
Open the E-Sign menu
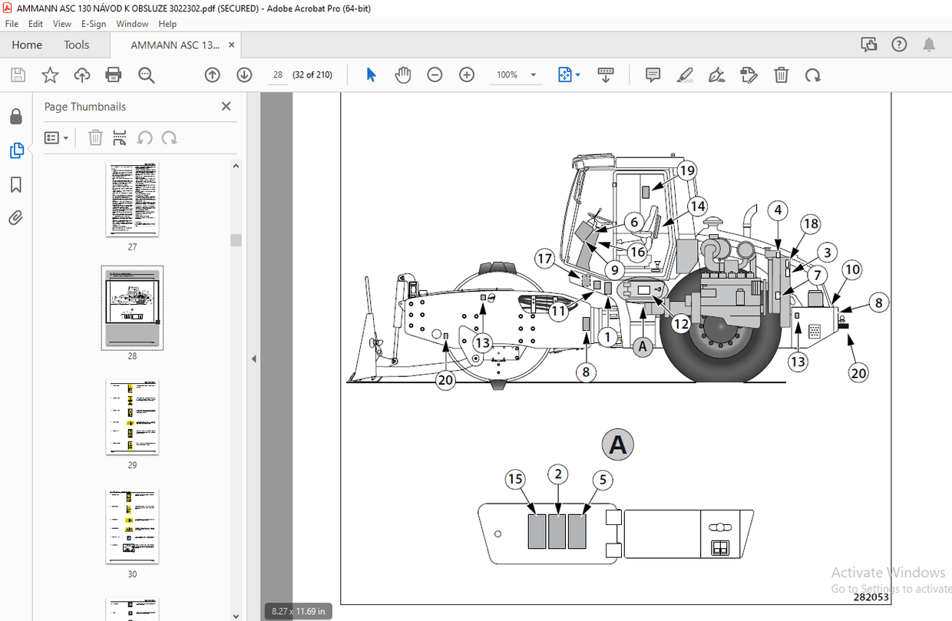click(93, 24)
